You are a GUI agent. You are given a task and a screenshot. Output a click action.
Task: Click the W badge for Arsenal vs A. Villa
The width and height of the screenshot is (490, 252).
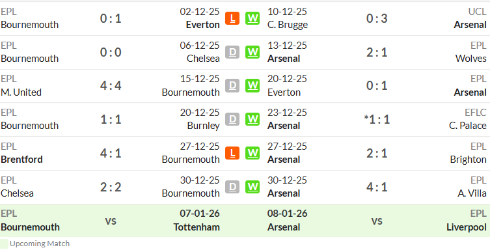pyautogui.click(x=252, y=187)
